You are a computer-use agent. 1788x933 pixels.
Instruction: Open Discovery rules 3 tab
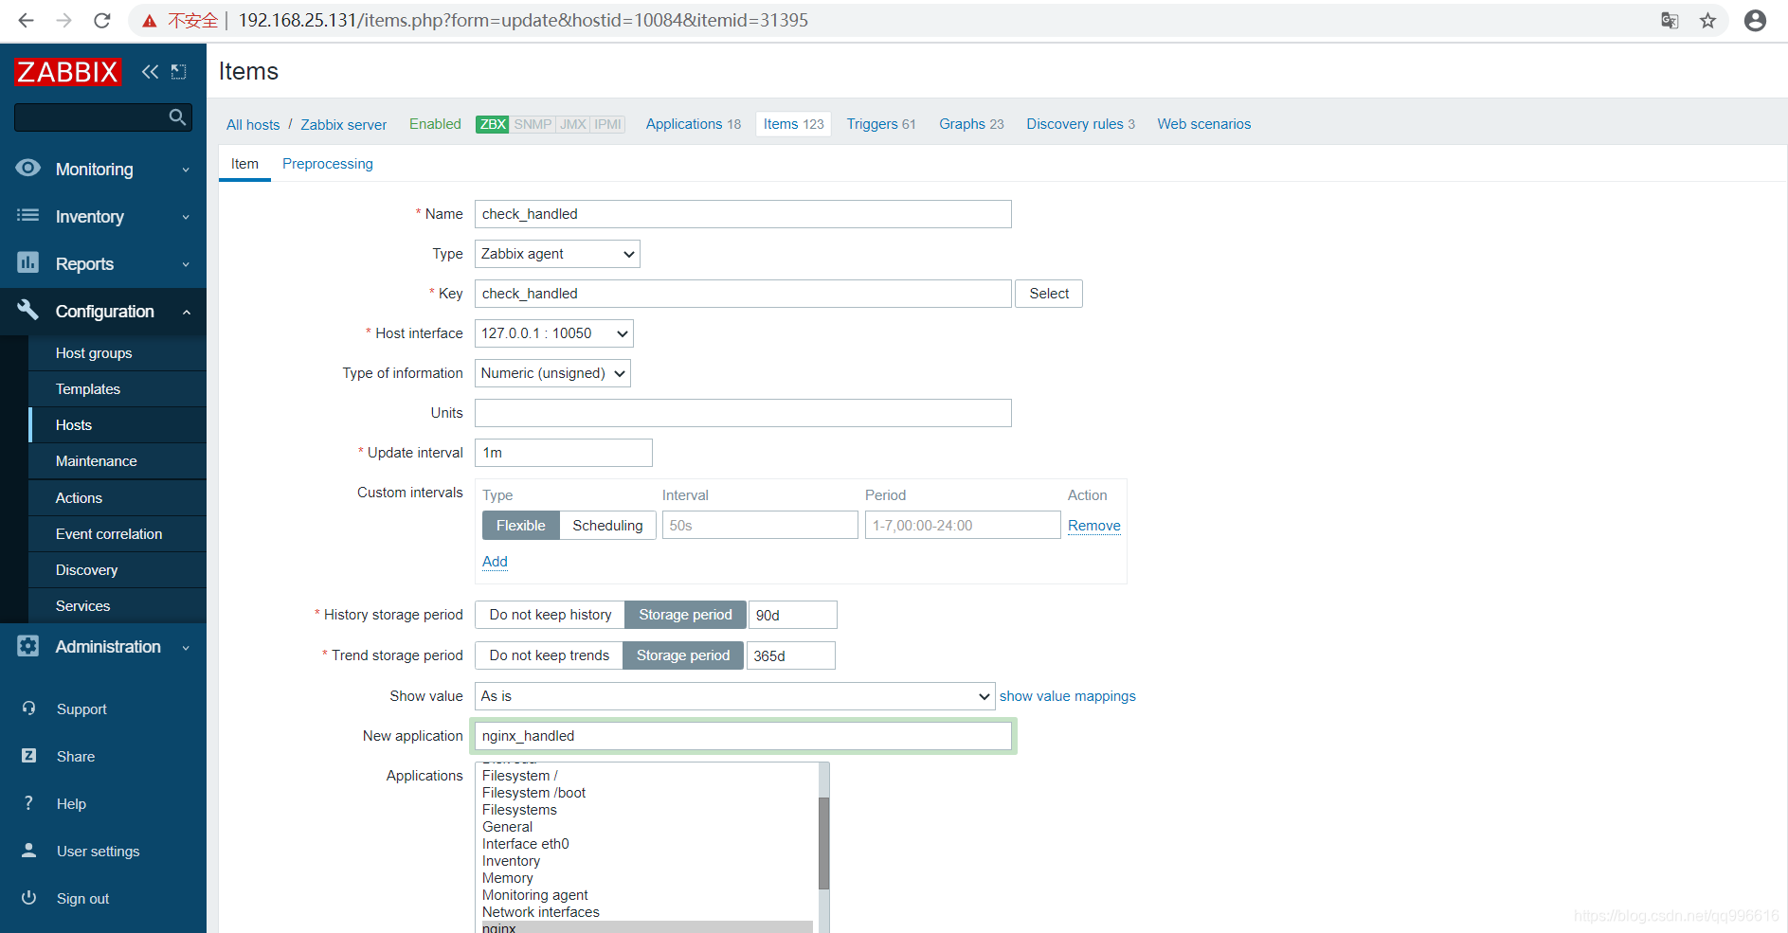(1080, 124)
